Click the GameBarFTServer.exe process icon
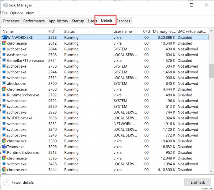Image resolution: width=214 pixels, height=190 pixels. [4, 60]
